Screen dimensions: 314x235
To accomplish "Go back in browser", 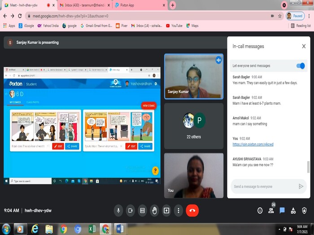I will coord(5,16).
